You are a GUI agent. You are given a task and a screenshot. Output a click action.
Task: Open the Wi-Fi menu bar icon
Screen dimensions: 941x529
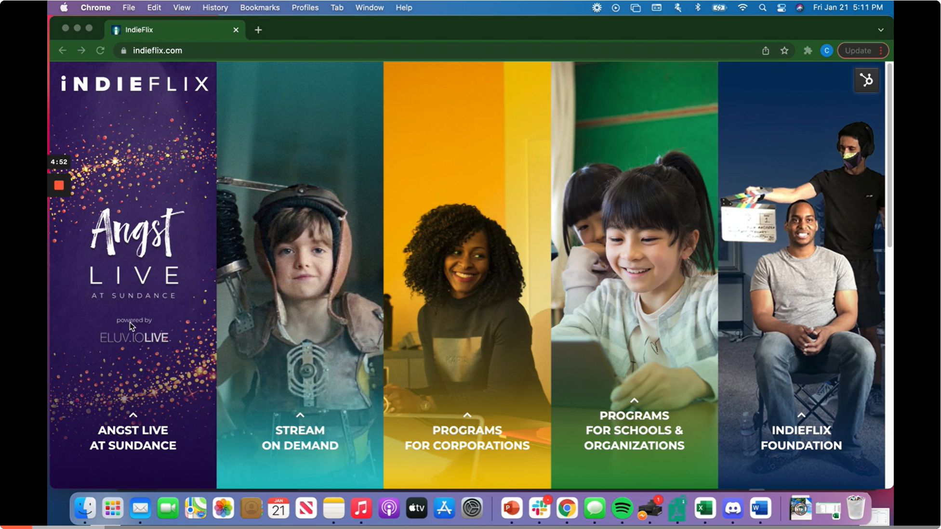click(742, 7)
